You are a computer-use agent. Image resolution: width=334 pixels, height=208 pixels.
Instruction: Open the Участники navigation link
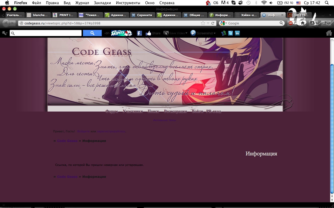tap(133, 111)
